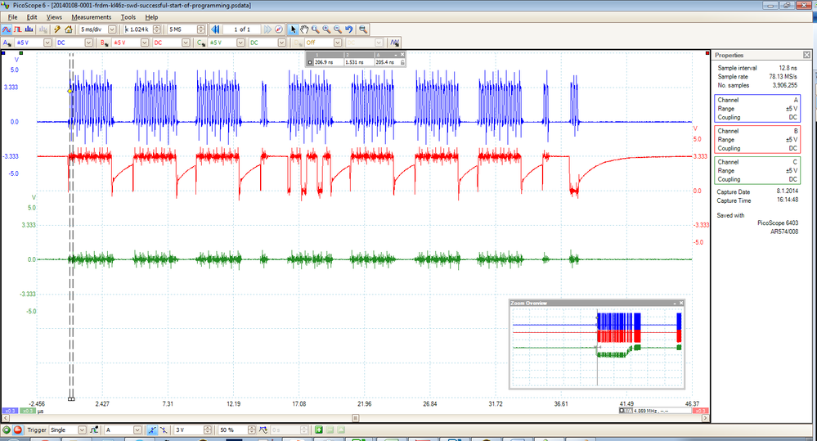Open the Views menu
This screenshot has width=817, height=441.
coord(54,17)
